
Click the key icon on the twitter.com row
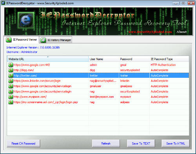click(x=11, y=75)
